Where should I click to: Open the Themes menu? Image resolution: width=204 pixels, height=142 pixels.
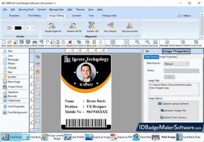(x=80, y=10)
